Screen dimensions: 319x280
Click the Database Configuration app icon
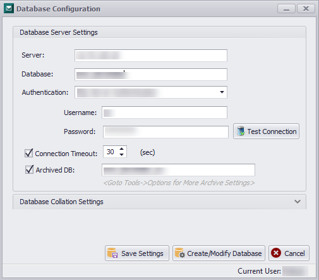pyautogui.click(x=9, y=8)
